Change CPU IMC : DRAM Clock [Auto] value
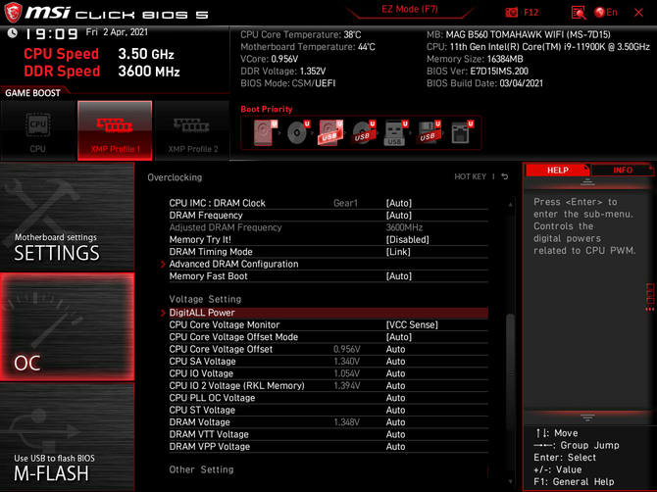The height and width of the screenshot is (492, 657). (x=399, y=203)
